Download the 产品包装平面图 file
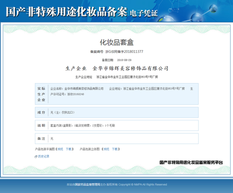The width and height of the screenshot is (233, 193). (69, 149)
